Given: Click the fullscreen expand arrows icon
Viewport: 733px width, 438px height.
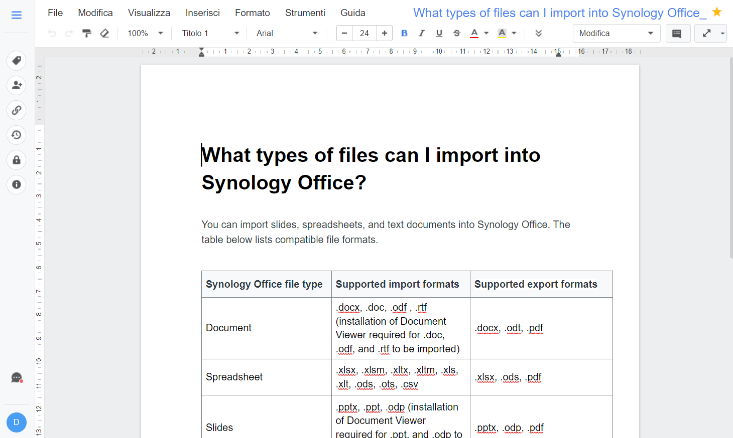Looking at the screenshot, I should coord(707,34).
